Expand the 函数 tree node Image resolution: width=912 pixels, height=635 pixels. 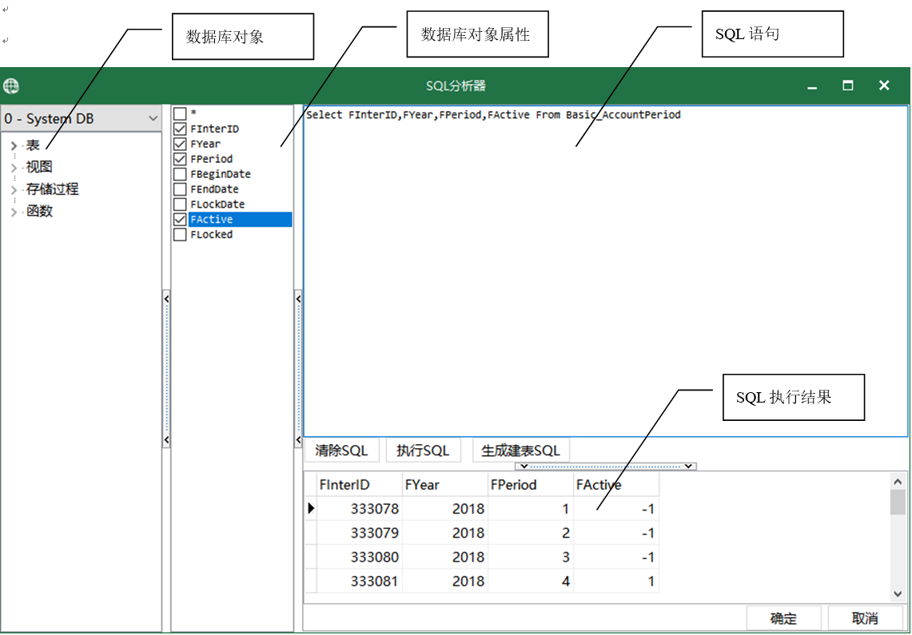coord(14,212)
